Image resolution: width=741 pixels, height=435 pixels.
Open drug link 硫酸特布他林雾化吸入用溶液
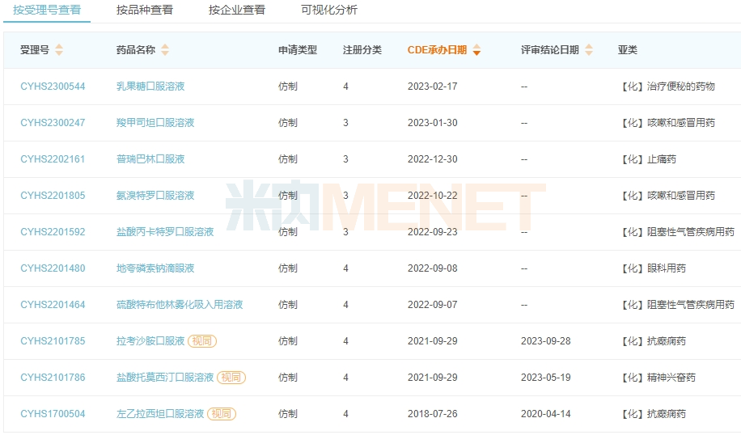coord(180,305)
